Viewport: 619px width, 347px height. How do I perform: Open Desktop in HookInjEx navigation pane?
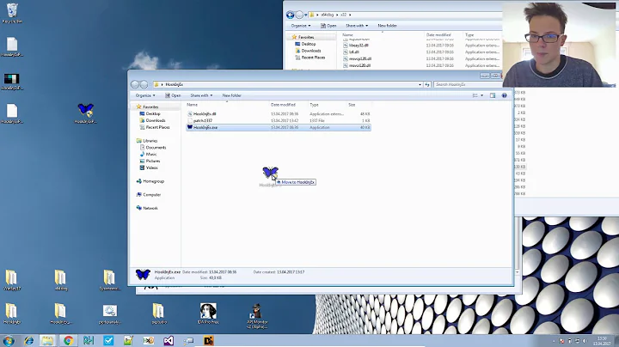[x=153, y=113]
